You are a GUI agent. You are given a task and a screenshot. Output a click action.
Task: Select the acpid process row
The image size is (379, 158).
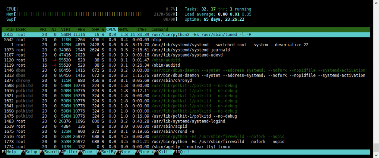[186, 126]
